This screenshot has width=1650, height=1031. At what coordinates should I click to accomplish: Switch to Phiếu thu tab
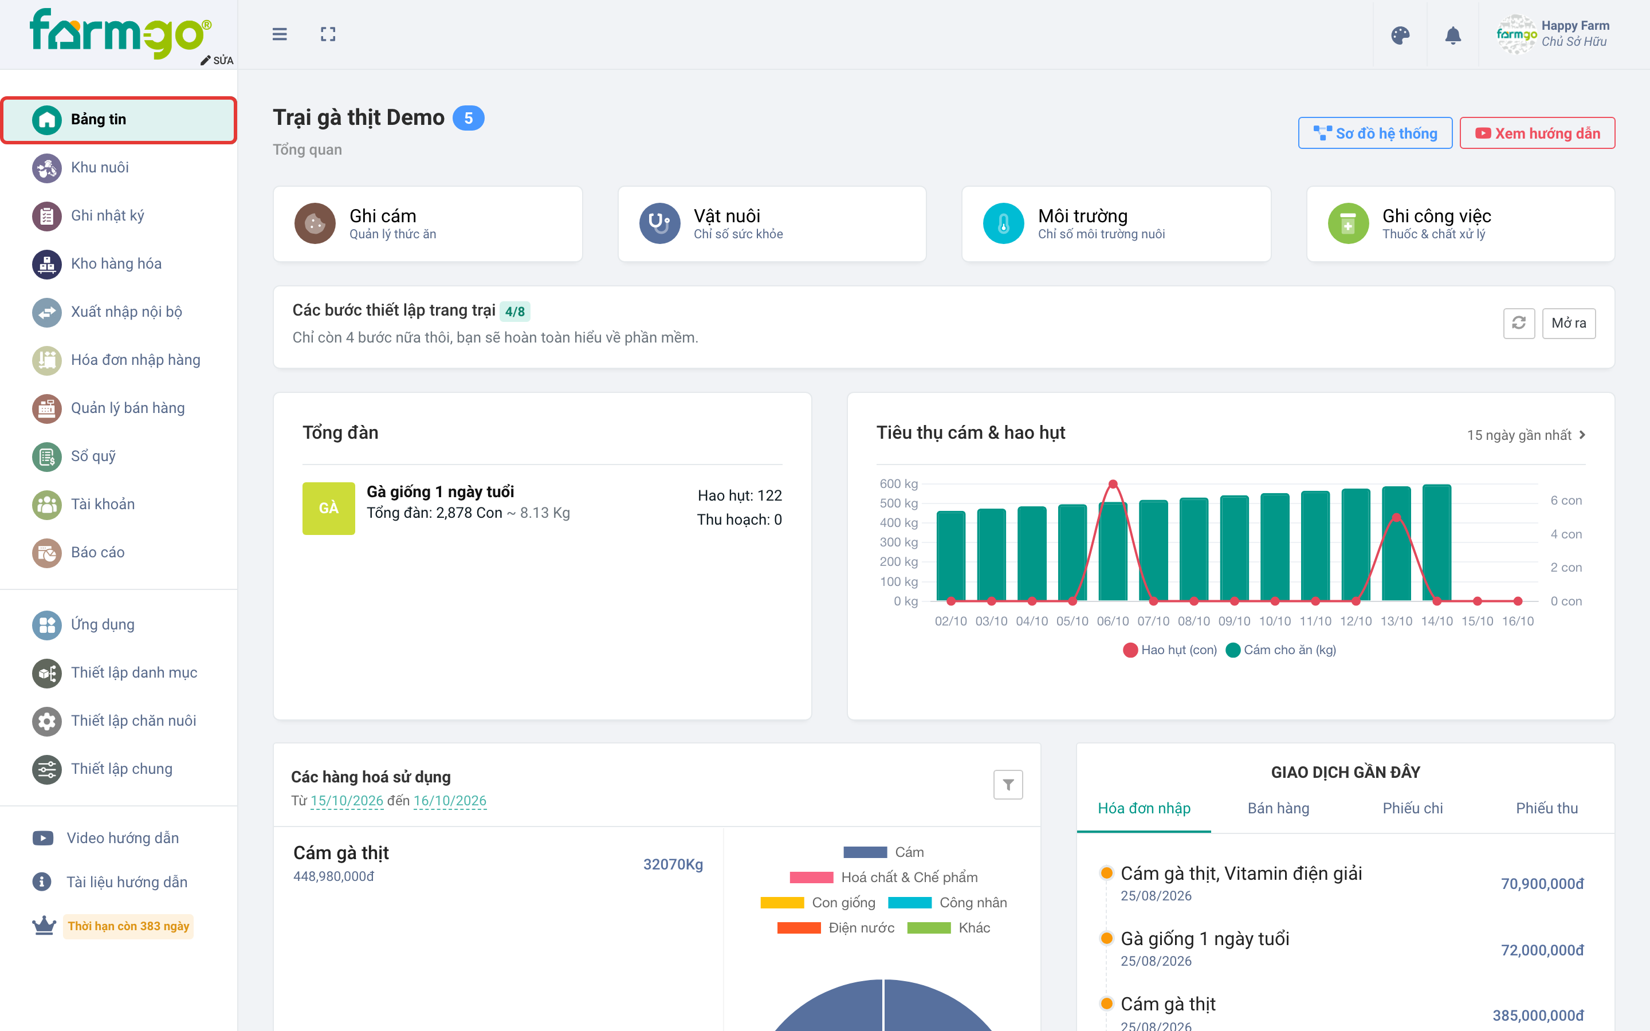(1546, 808)
